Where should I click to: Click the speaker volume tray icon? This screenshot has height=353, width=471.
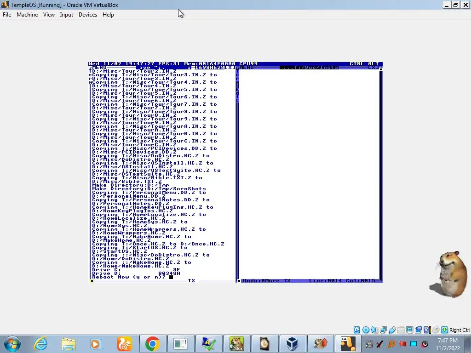pos(425,344)
